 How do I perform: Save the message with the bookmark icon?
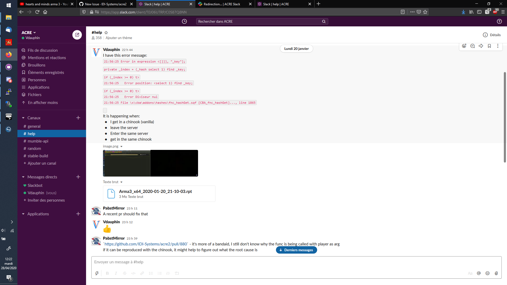[489, 46]
